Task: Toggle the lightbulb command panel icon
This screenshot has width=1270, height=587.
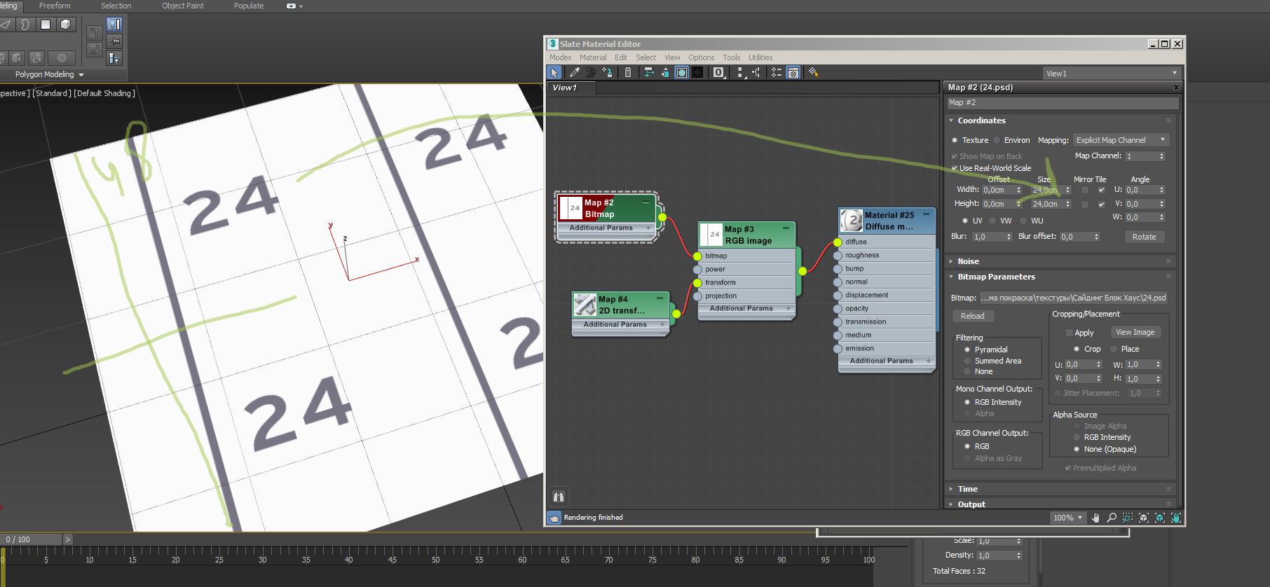Action: tap(114, 25)
